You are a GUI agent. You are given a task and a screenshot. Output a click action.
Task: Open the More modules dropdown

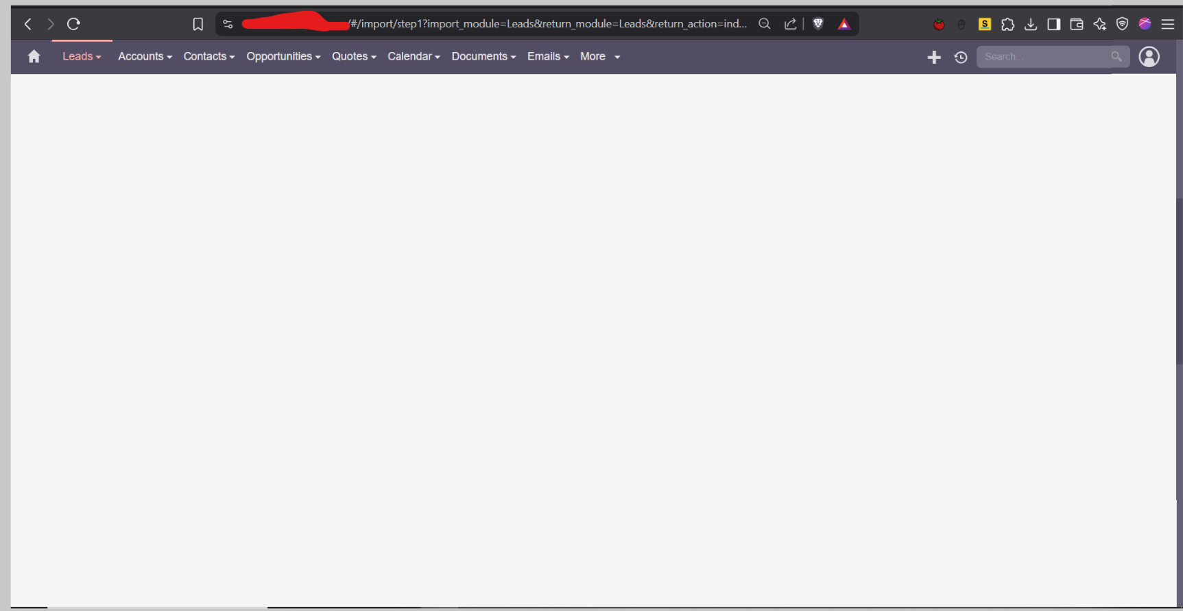(x=600, y=56)
